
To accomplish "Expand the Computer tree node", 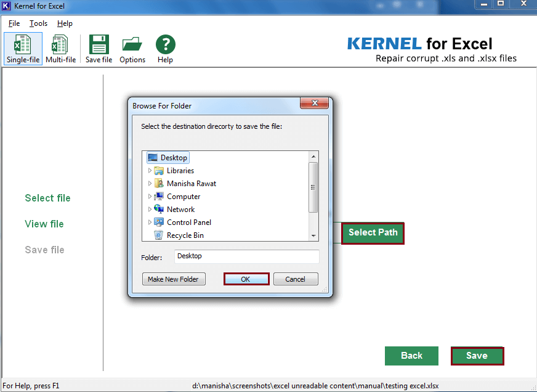I will [x=150, y=197].
